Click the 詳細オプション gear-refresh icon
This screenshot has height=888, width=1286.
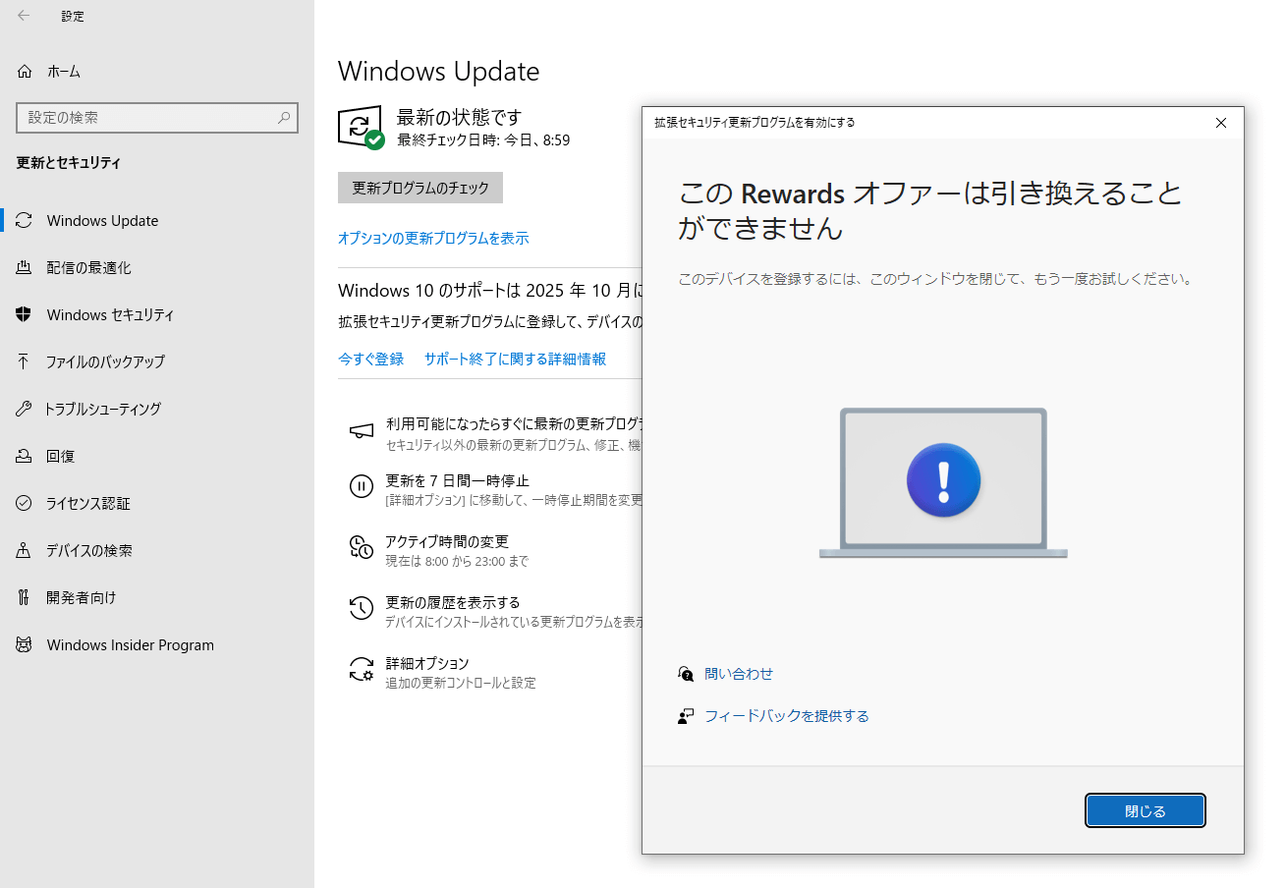[x=361, y=670]
